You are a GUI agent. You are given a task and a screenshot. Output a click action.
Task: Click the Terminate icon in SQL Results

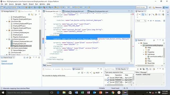[138, 69]
